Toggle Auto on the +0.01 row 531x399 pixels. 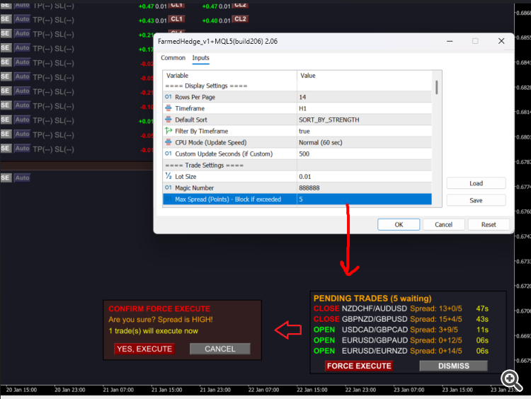tap(23, 120)
